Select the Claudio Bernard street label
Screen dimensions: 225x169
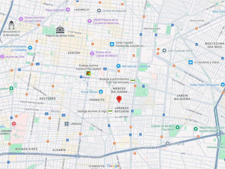tap(39, 91)
